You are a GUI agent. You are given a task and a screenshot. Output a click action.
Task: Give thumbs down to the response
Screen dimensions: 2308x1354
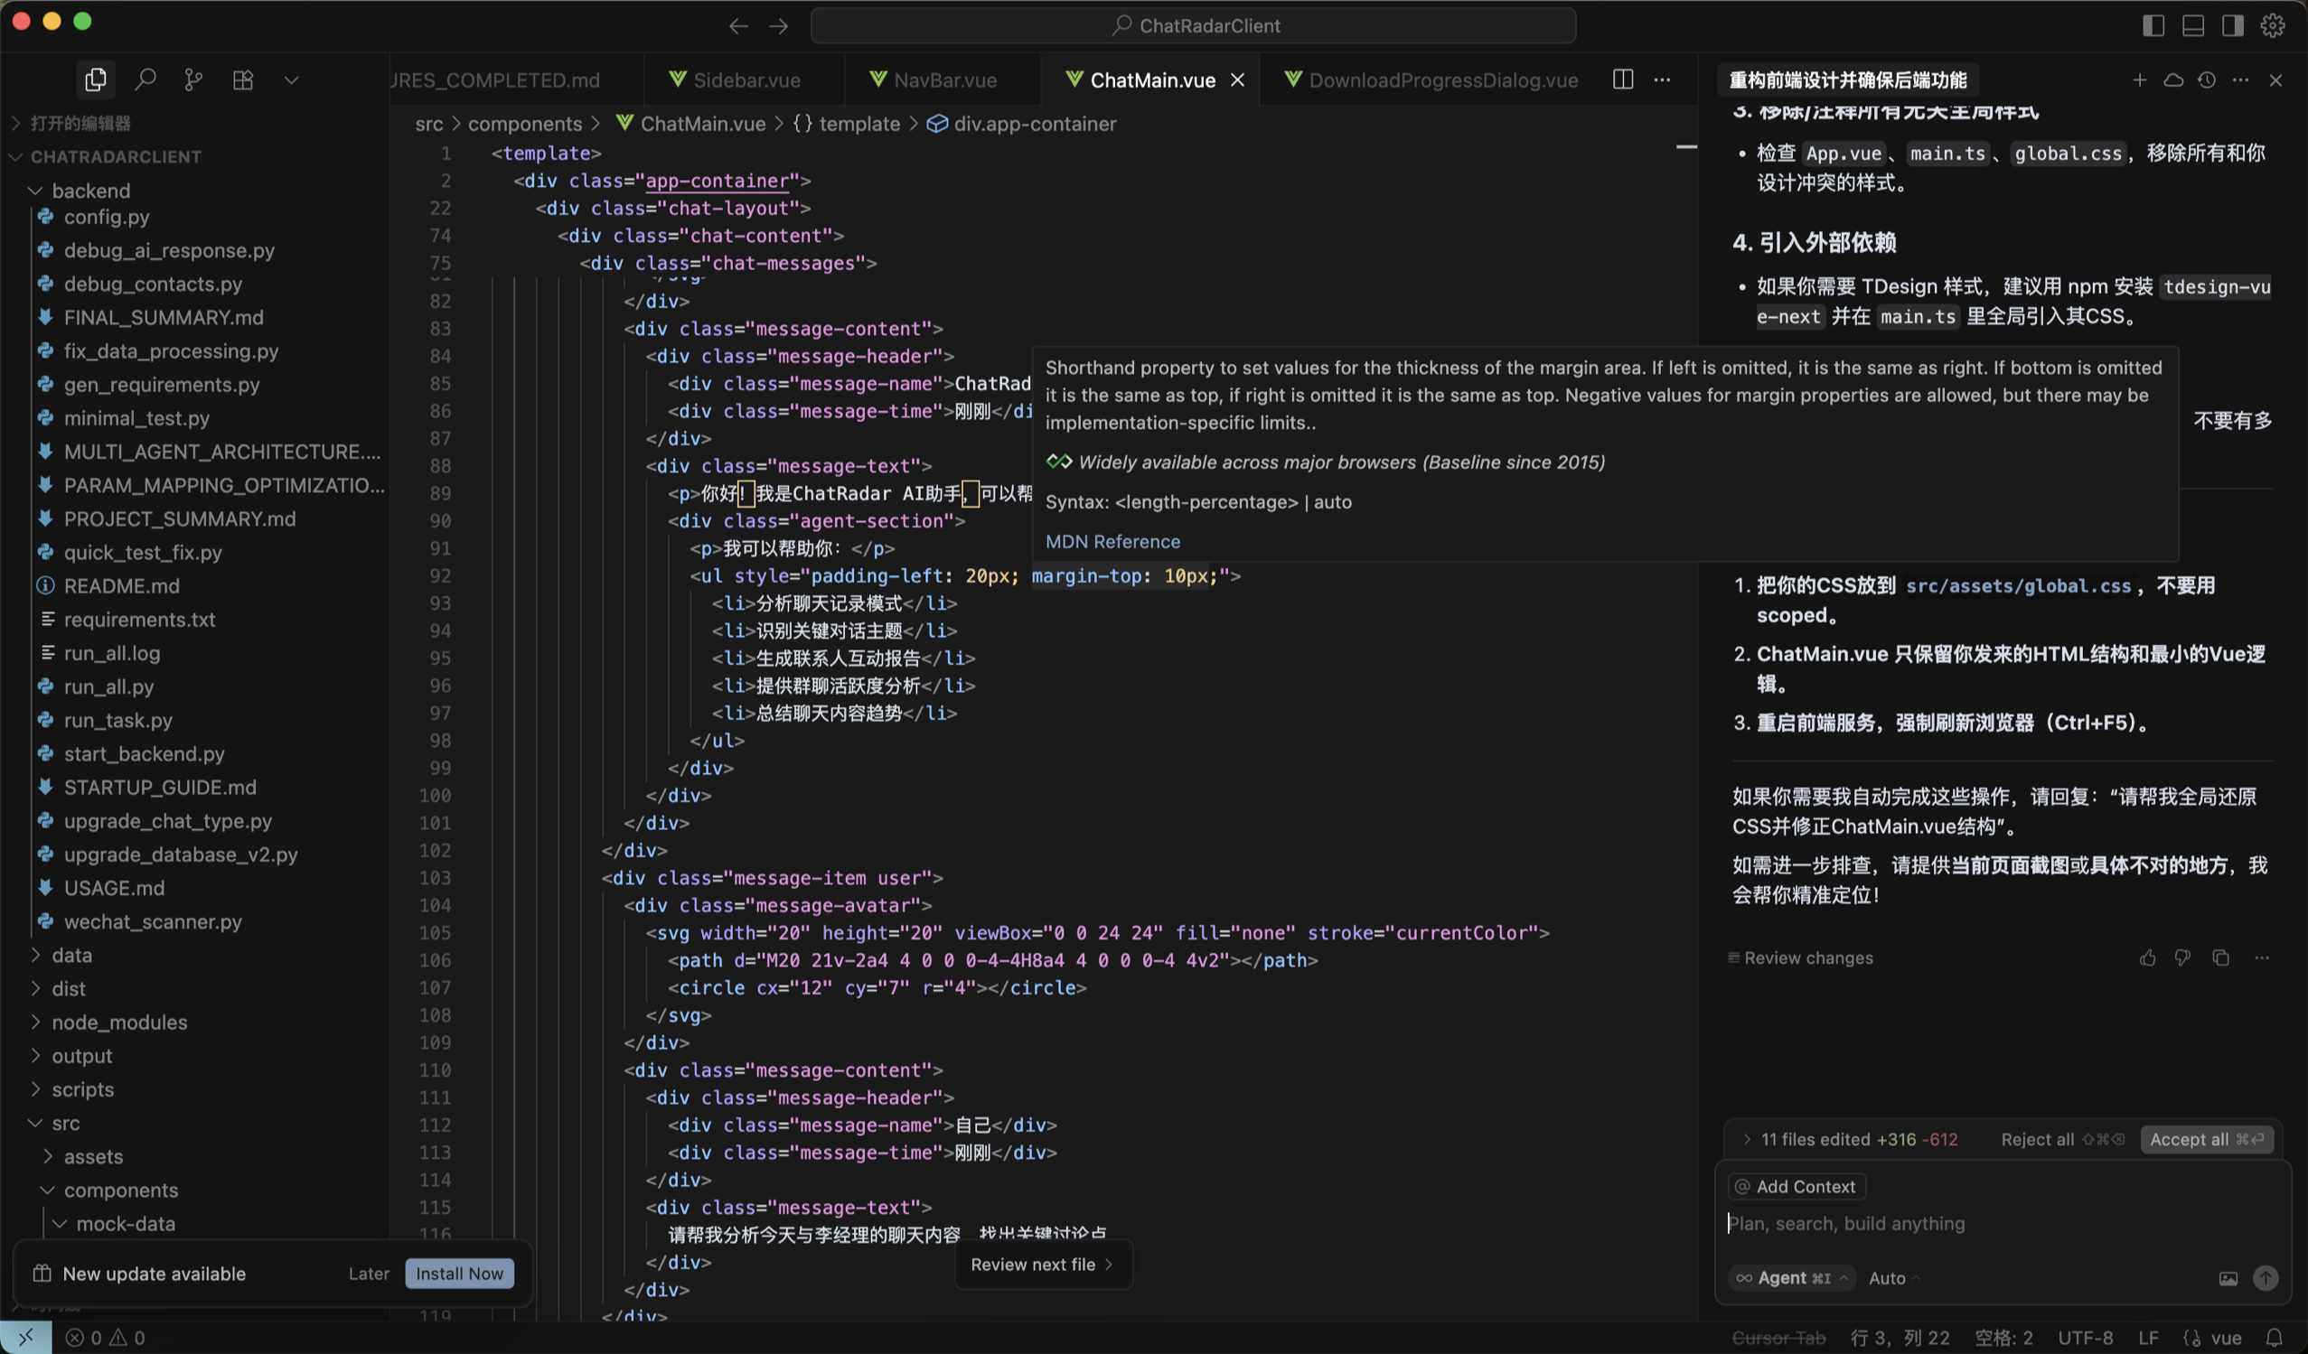[2182, 957]
